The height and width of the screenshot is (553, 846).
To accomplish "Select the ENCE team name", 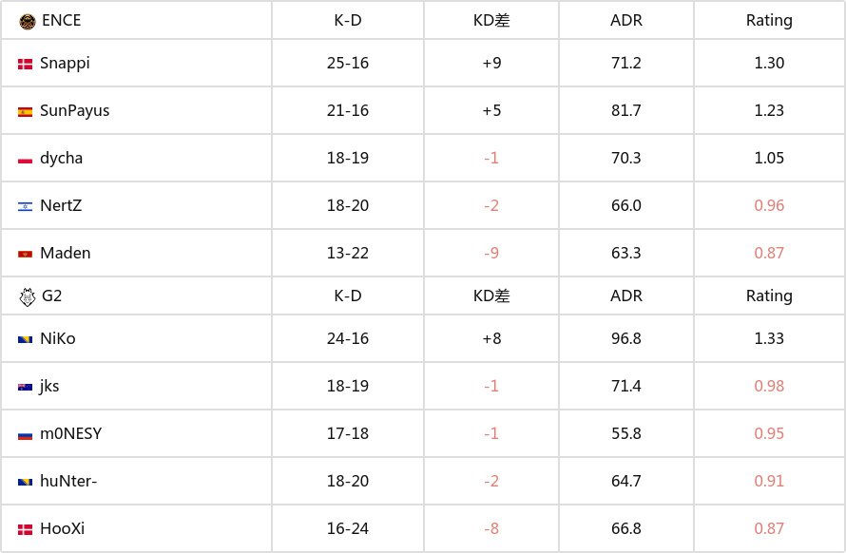I will point(61,21).
